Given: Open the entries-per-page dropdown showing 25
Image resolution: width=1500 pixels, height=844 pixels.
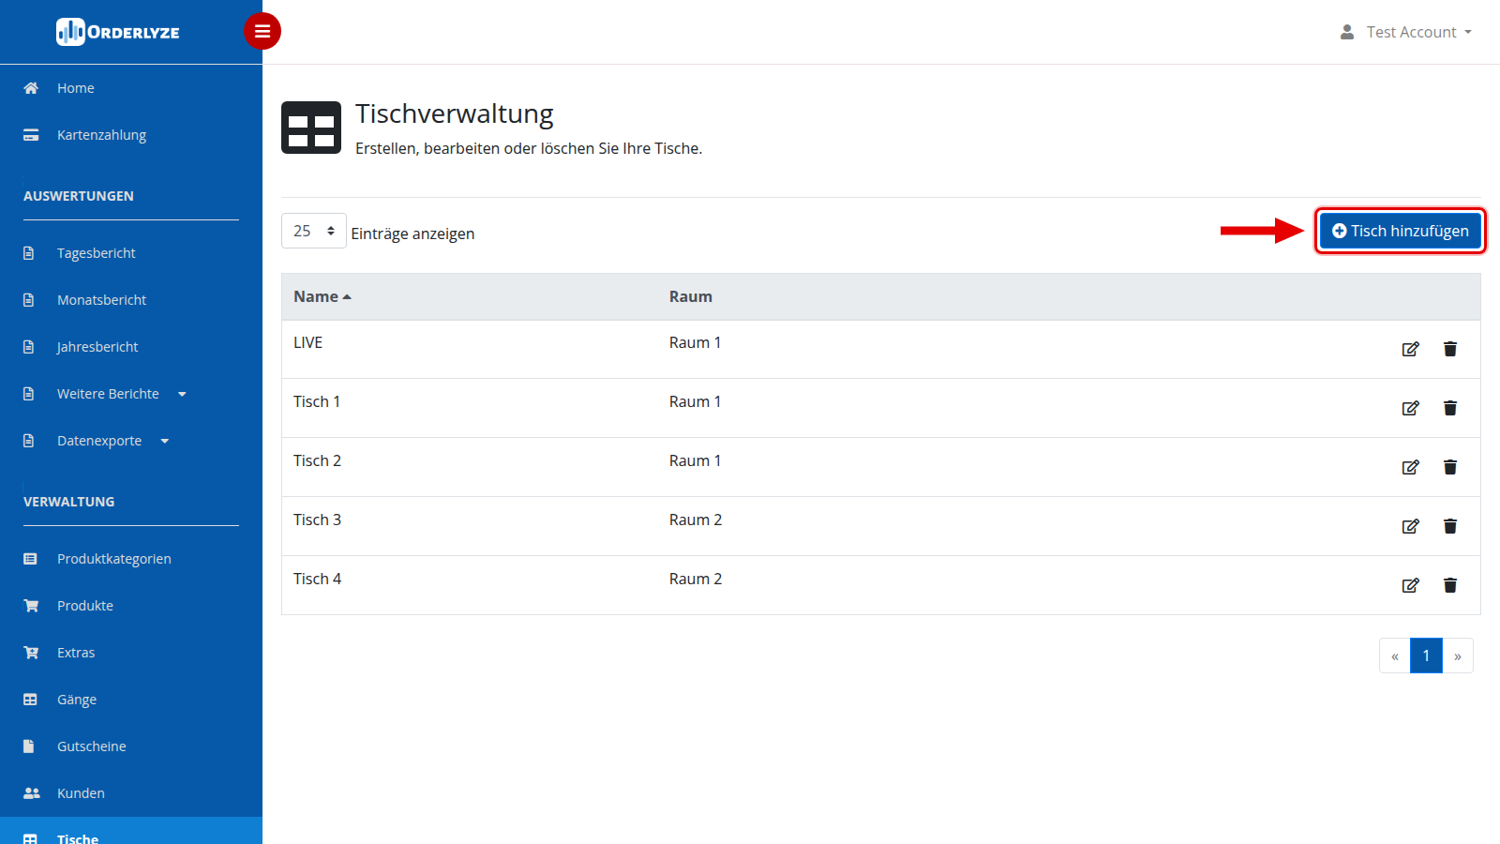Looking at the screenshot, I should (314, 231).
